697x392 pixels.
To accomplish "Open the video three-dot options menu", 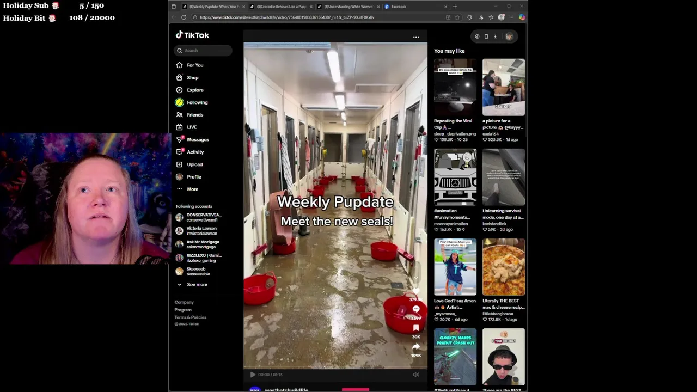I will click(416, 37).
